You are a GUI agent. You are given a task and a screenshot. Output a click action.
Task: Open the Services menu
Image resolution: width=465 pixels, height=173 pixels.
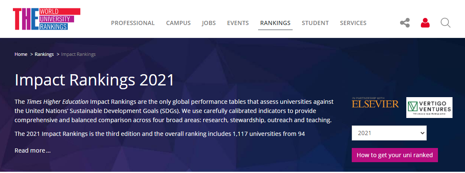(x=353, y=23)
